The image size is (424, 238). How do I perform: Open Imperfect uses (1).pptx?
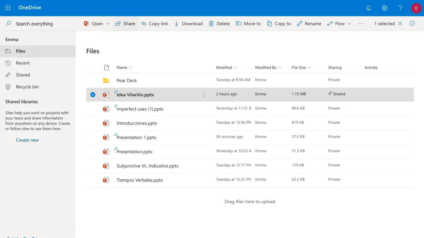(x=140, y=109)
